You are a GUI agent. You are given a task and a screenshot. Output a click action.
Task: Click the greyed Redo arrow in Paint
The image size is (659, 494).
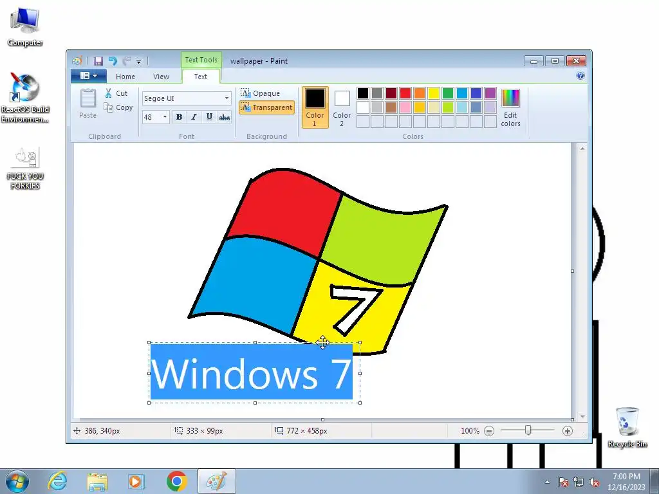click(126, 61)
